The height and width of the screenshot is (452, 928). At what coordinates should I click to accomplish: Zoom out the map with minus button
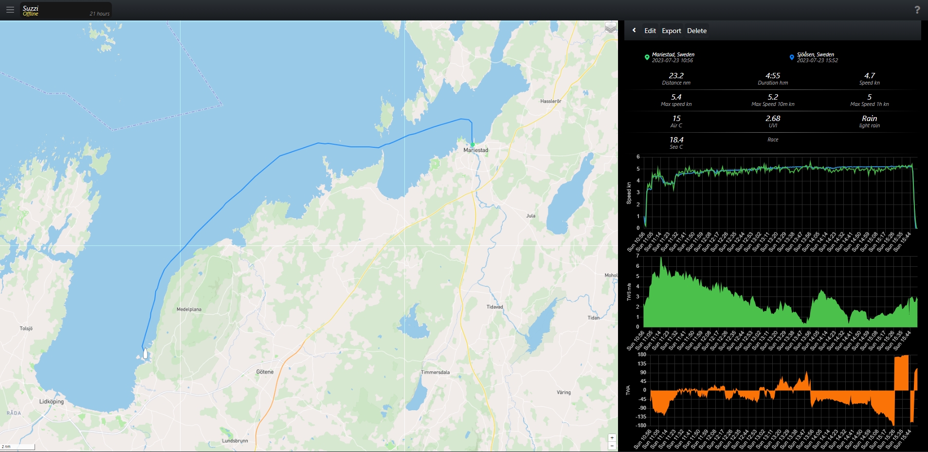click(x=612, y=446)
